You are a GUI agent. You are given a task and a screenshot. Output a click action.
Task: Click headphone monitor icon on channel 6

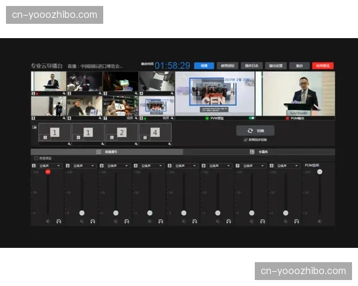pyautogui.click(x=229, y=221)
